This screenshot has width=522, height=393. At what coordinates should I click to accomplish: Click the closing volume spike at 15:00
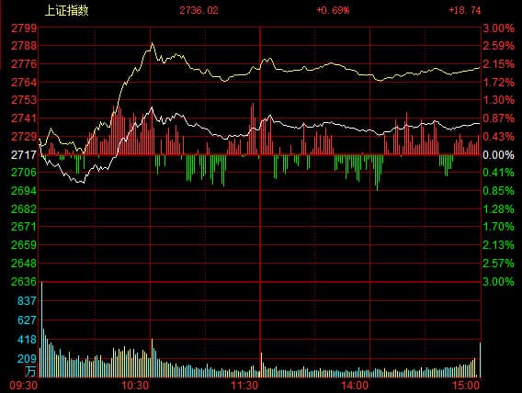pyautogui.click(x=480, y=359)
